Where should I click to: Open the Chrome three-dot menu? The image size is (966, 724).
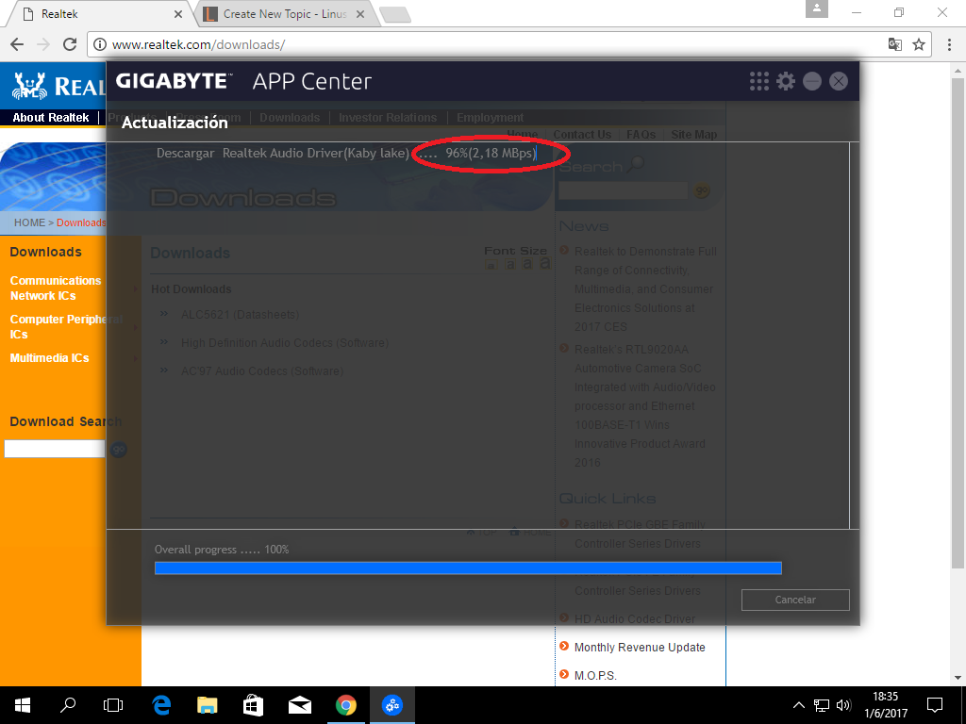coord(949,44)
